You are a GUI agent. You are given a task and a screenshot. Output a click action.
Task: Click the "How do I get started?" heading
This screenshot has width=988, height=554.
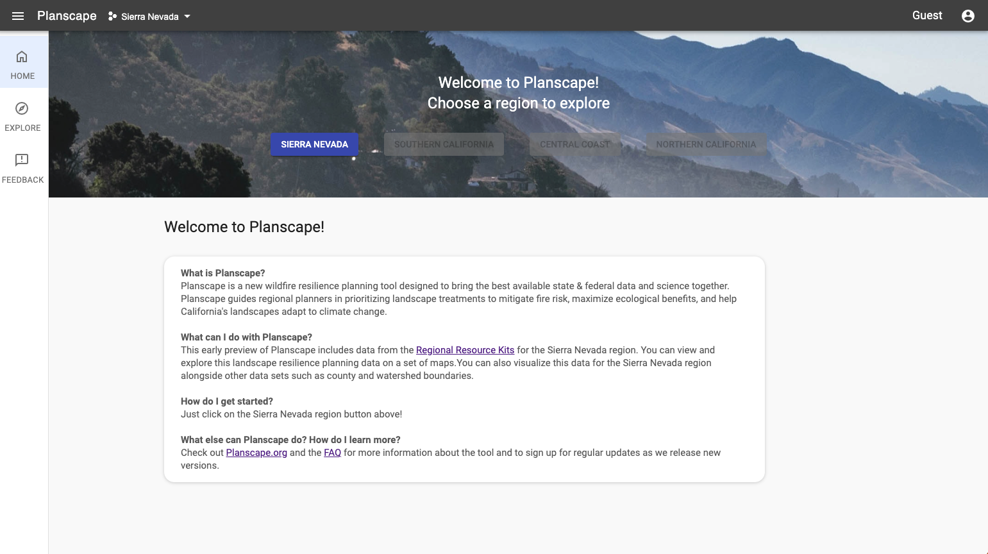[x=226, y=401]
